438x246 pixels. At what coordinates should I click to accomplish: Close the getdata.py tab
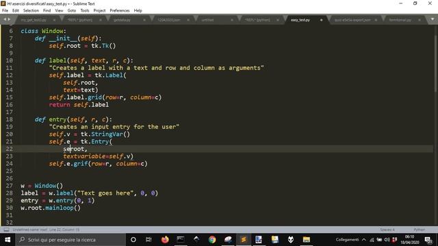coord(144,20)
